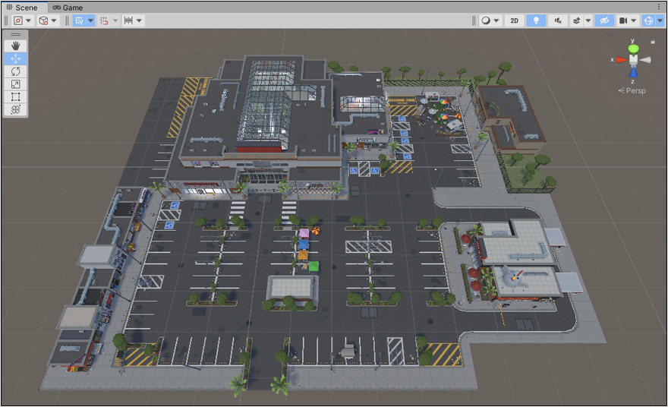Image resolution: width=668 pixels, height=407 pixels.
Task: Select the Rotate tool
Action: tap(15, 71)
